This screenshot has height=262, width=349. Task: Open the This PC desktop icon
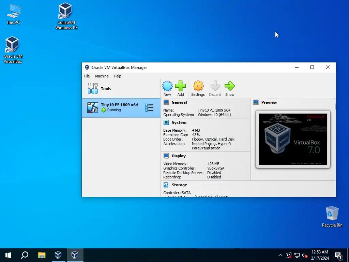[x=13, y=14]
